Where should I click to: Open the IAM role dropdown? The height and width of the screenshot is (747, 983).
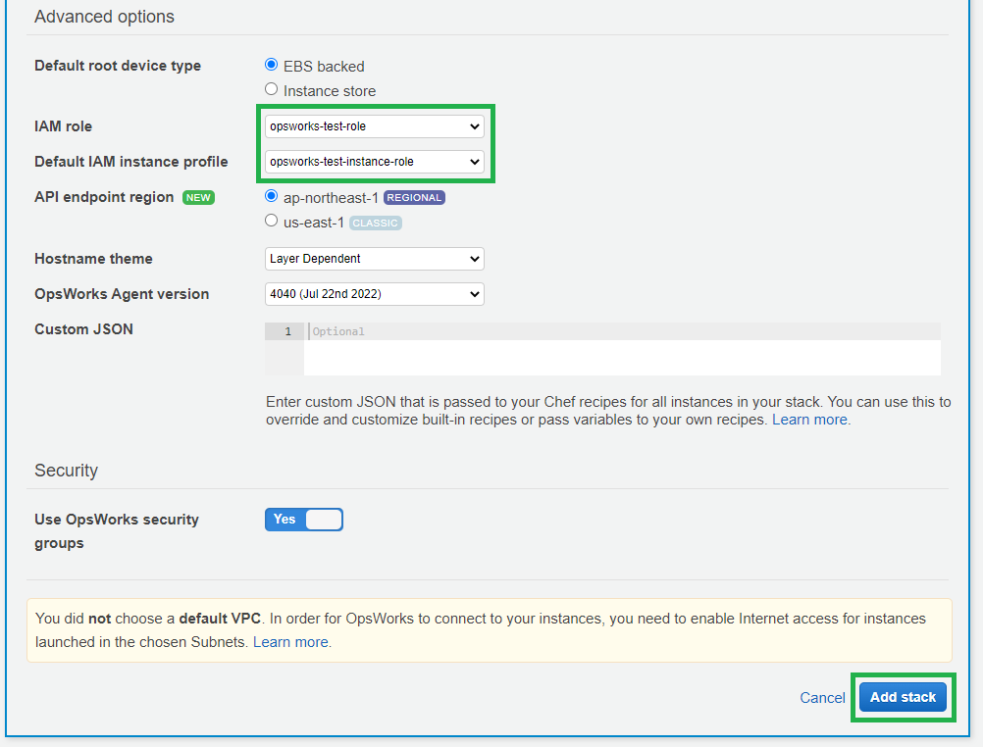[374, 126]
